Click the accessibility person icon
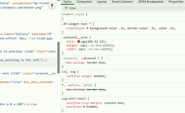 coord(52,5)
